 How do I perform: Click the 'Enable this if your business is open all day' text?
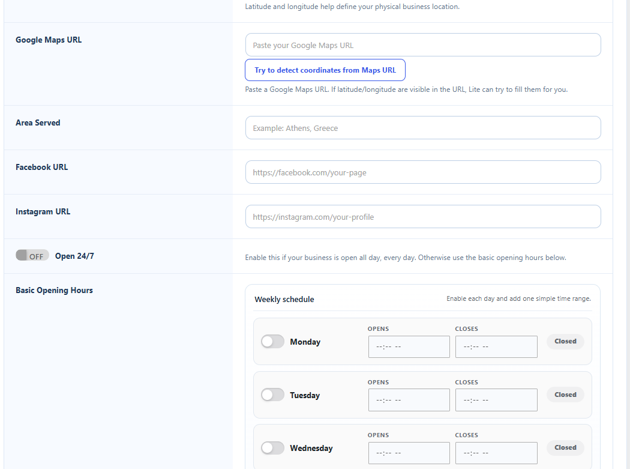406,258
